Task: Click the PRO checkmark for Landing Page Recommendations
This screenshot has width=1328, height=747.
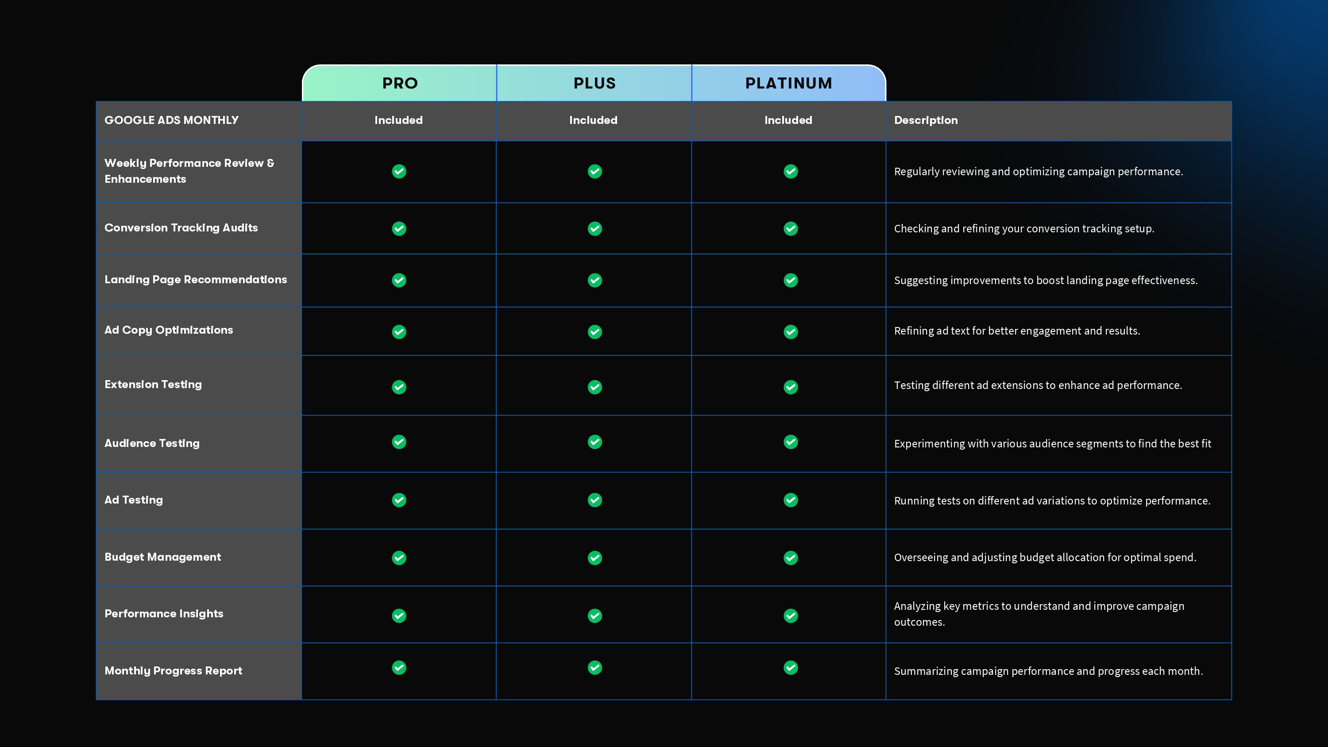Action: point(399,280)
